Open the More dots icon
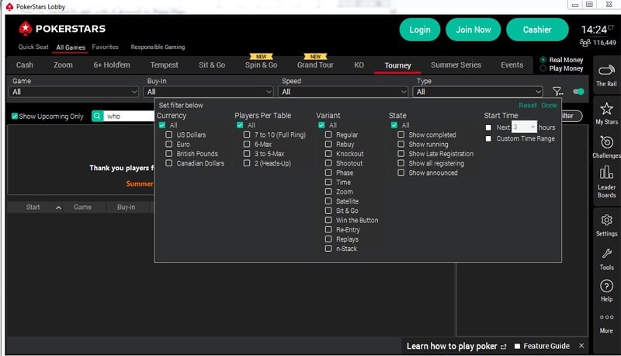Viewport: 621px width, 356px height. pyautogui.click(x=606, y=317)
